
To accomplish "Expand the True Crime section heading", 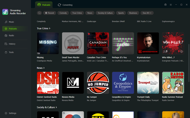I will click(44, 29).
